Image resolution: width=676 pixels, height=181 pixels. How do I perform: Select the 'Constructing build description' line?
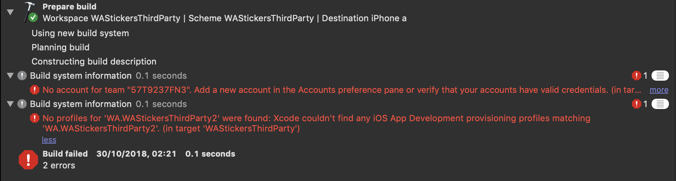[x=94, y=61]
